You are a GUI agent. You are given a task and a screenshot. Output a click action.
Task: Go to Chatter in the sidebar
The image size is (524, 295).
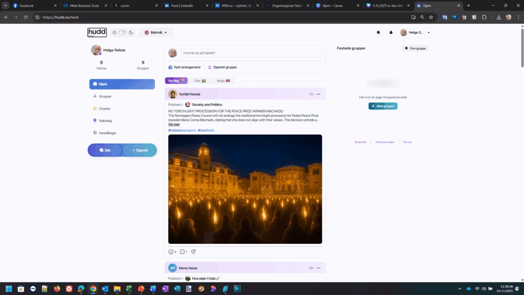coord(104,109)
